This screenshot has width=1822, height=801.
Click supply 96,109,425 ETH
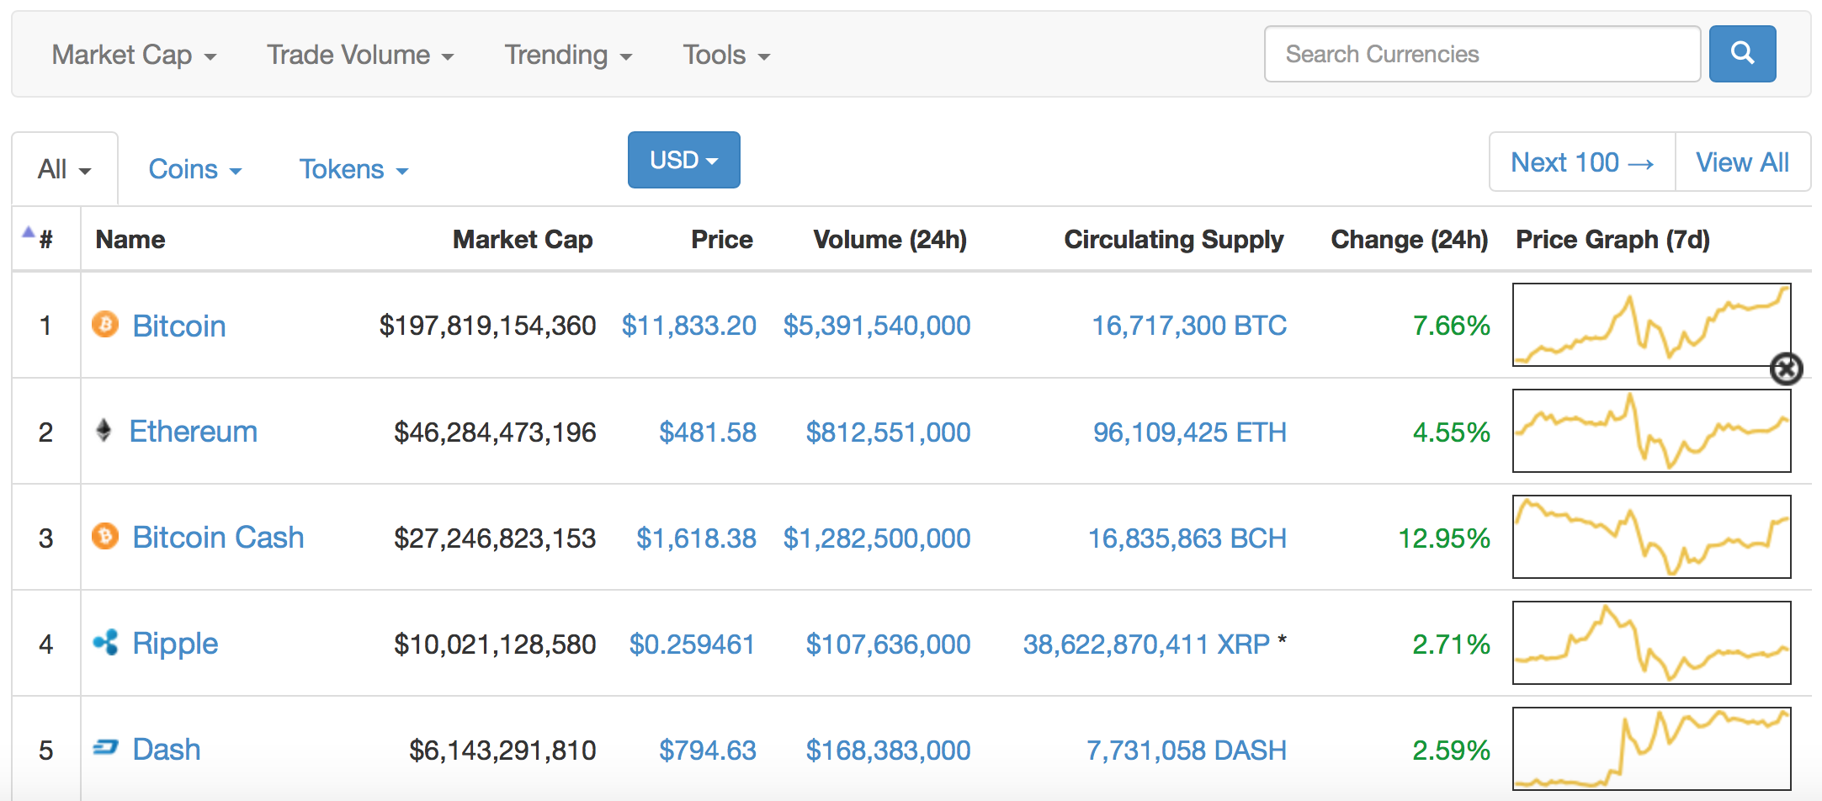(1190, 432)
